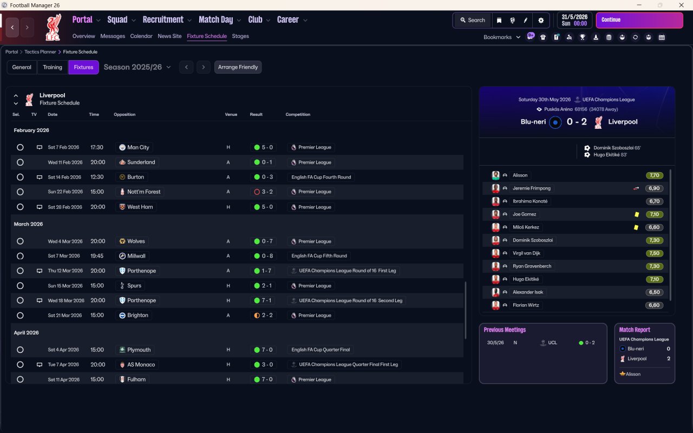Click the Liverpool club crest in header
The image size is (693, 433).
click(x=53, y=27)
